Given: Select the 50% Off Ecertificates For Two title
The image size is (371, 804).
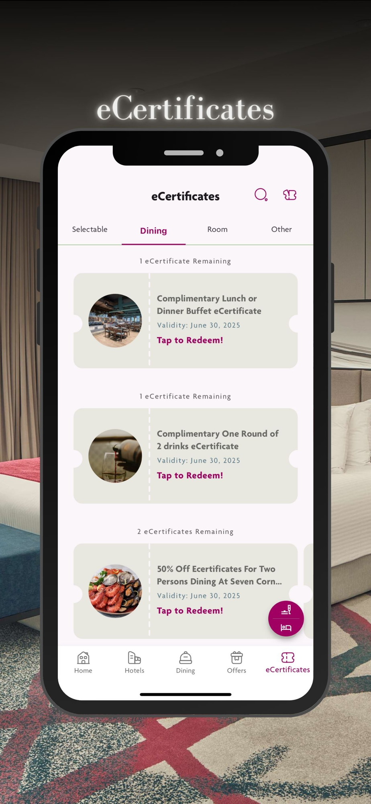Looking at the screenshot, I should pyautogui.click(x=219, y=575).
